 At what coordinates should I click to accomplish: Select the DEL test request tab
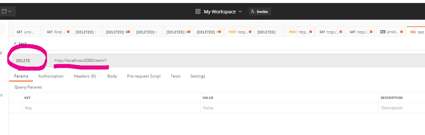[417, 32]
